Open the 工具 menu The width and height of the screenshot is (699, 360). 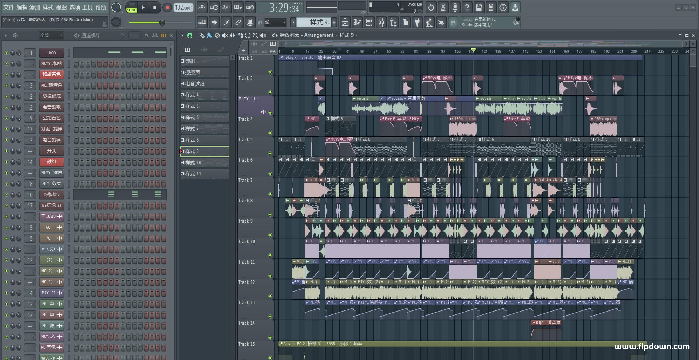88,7
